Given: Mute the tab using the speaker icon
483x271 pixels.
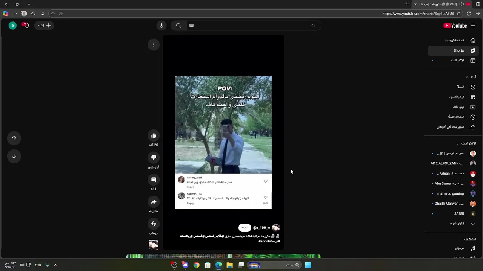Looking at the screenshot, I should (461, 4).
